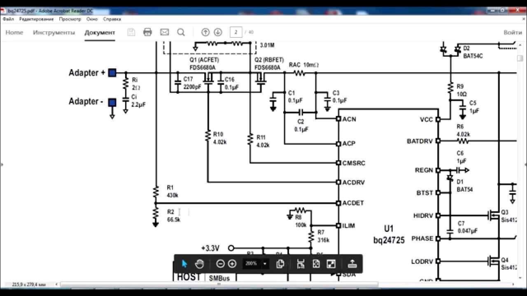The image size is (527, 296).
Task: Activate the Hand pan tool
Action: [199, 264]
